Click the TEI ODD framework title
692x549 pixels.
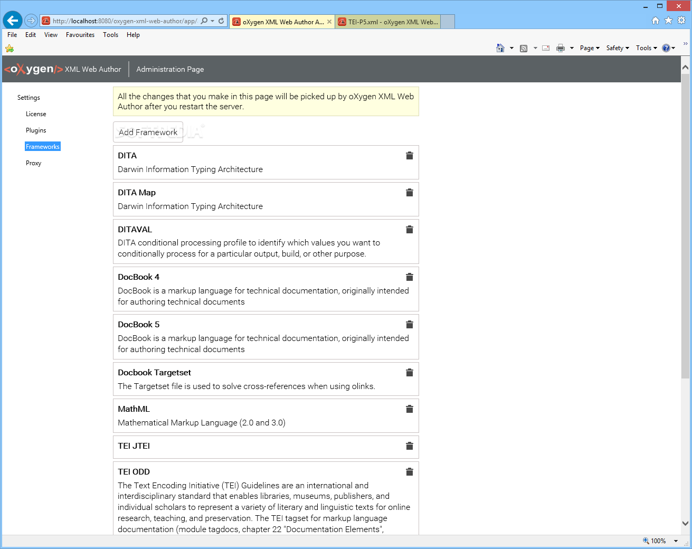(134, 472)
